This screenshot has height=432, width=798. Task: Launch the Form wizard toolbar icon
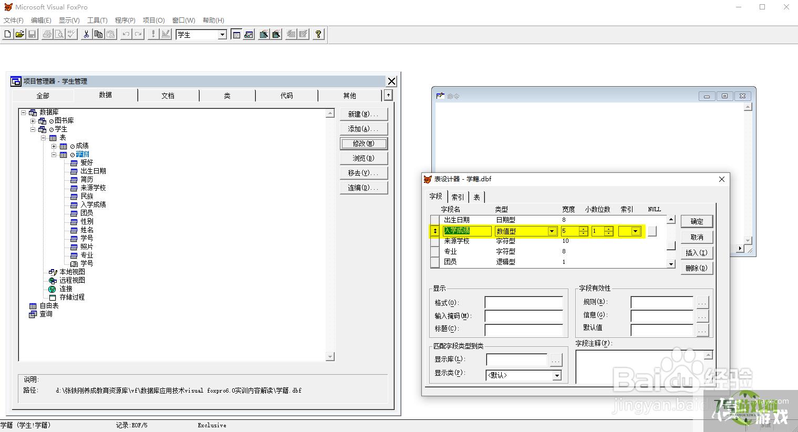[x=264, y=34]
